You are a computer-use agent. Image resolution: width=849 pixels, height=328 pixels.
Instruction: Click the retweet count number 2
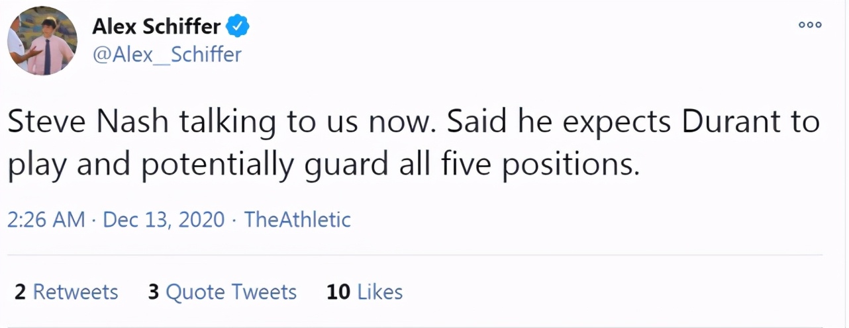(20, 292)
